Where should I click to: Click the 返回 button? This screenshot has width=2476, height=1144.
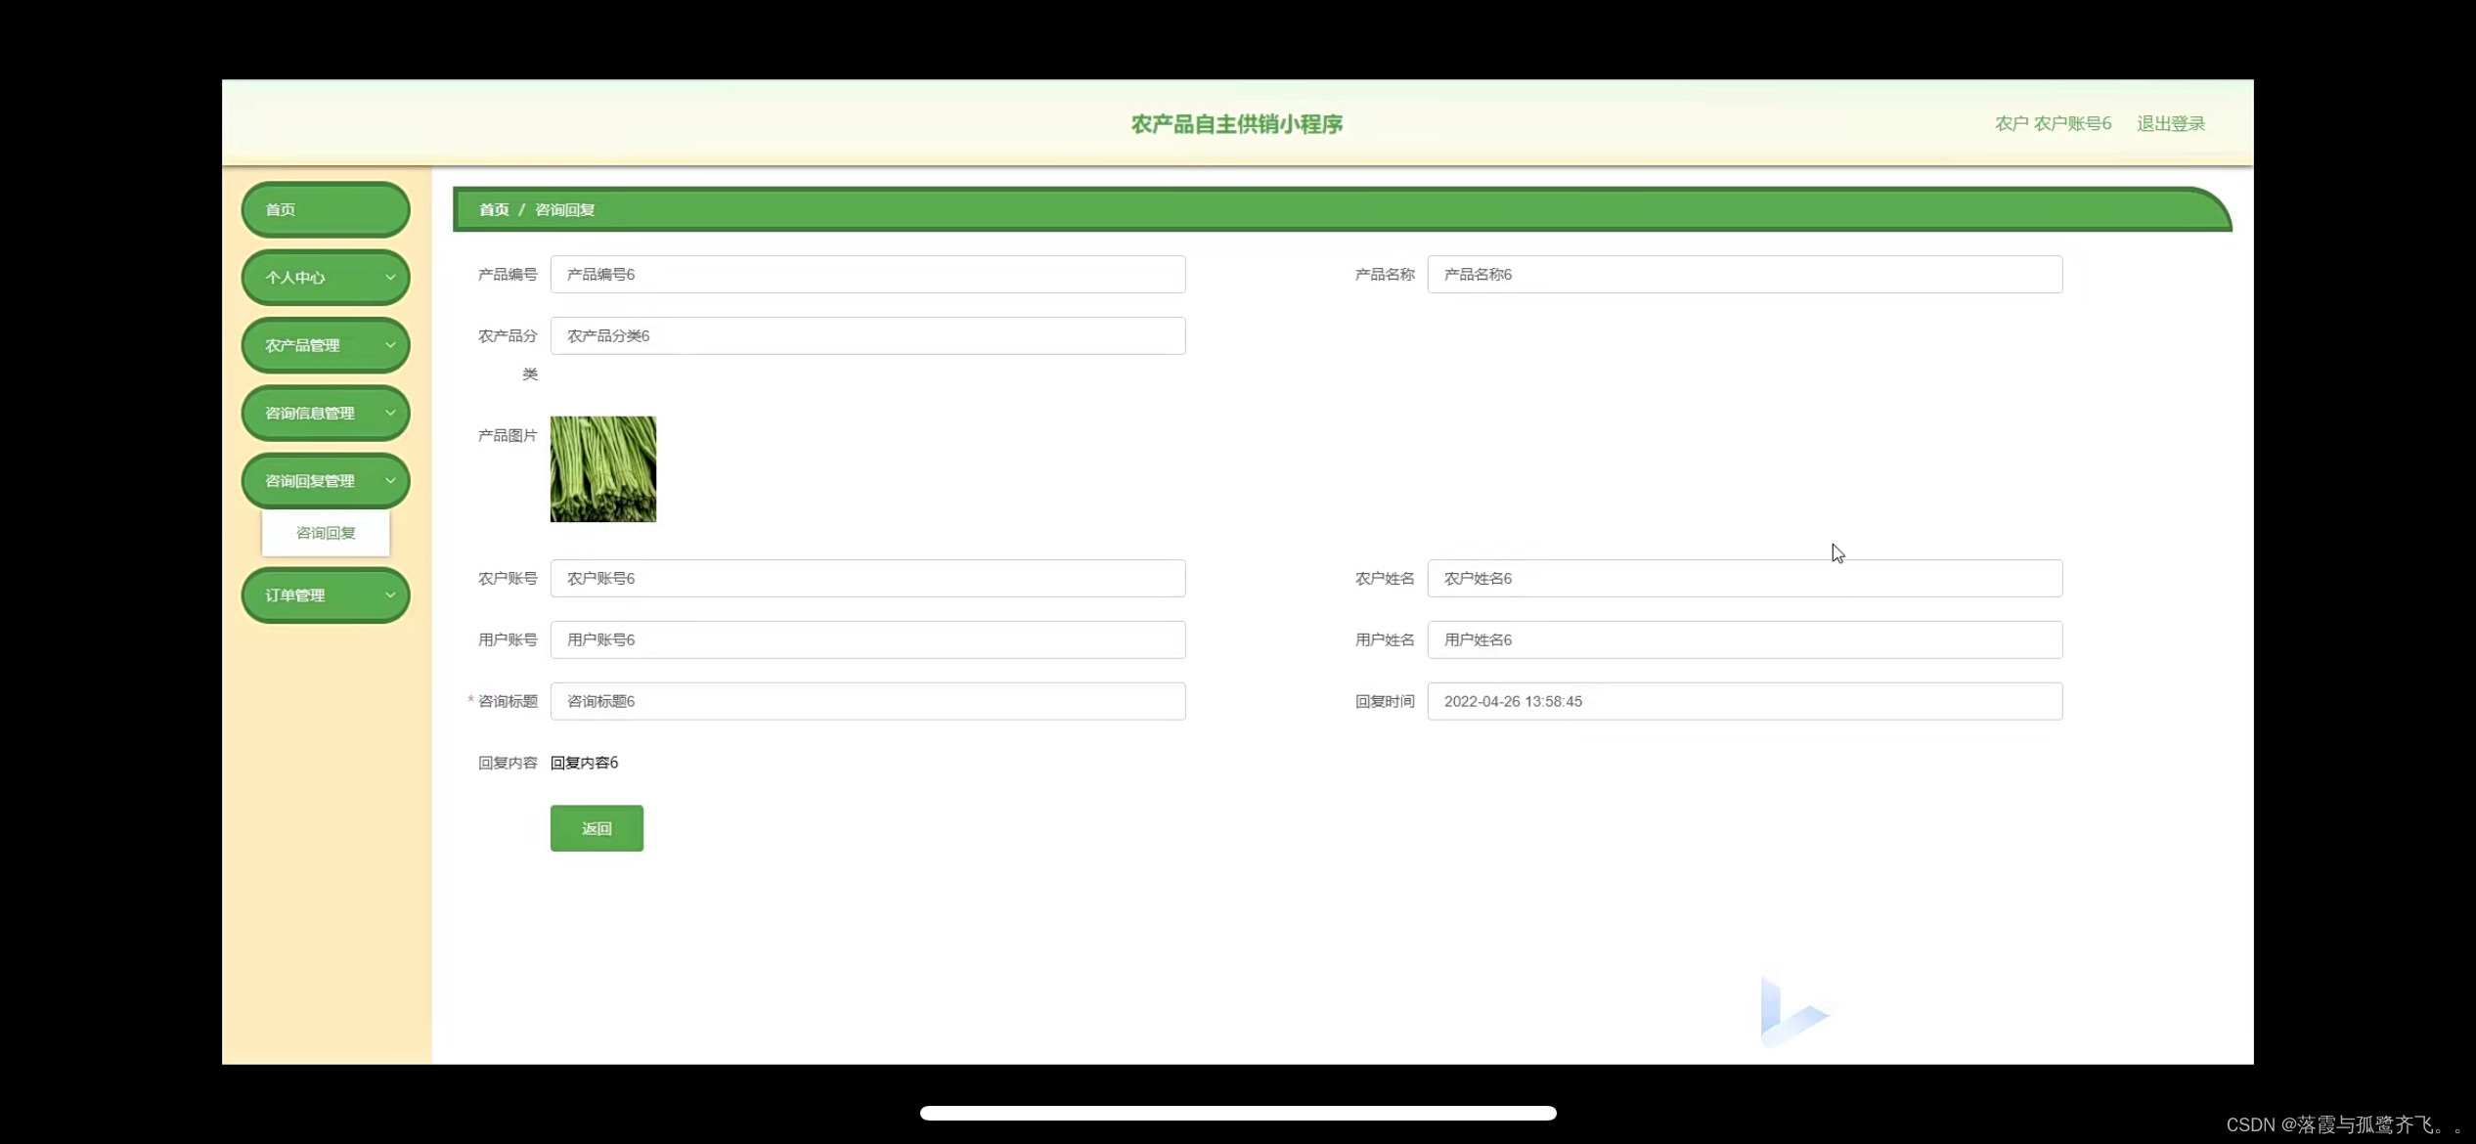597,828
